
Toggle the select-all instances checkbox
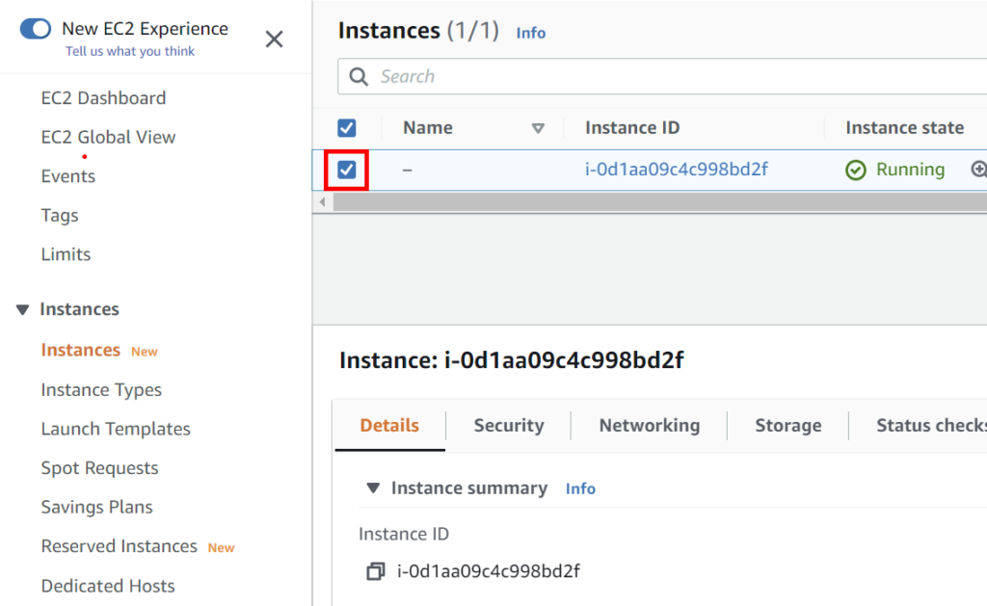click(347, 128)
